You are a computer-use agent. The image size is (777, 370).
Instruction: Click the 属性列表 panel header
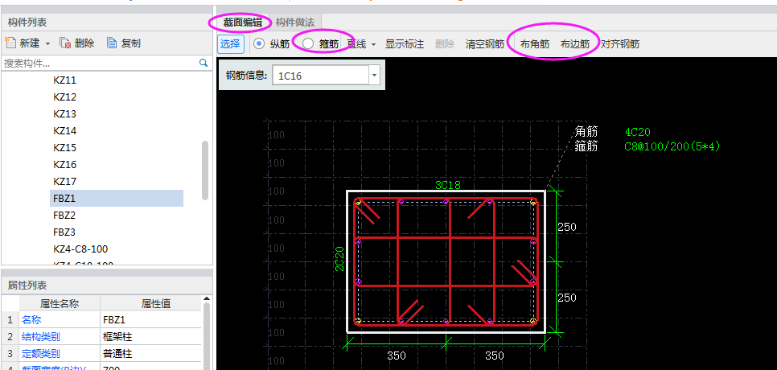(107, 286)
